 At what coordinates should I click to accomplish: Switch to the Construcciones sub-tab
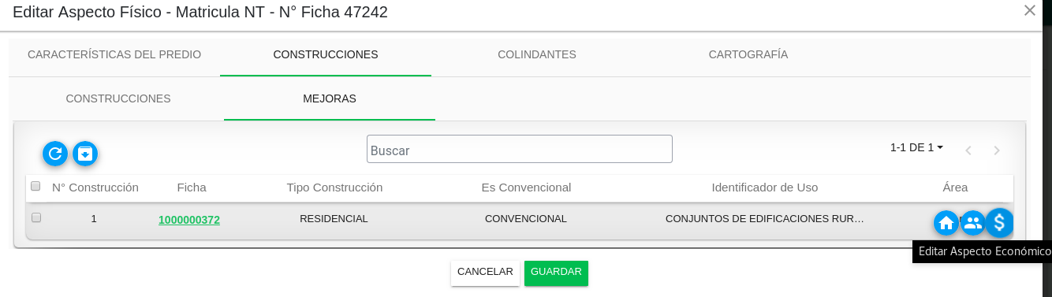coord(118,98)
